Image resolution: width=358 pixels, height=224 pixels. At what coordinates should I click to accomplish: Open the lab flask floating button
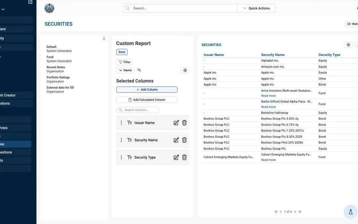coord(351,212)
